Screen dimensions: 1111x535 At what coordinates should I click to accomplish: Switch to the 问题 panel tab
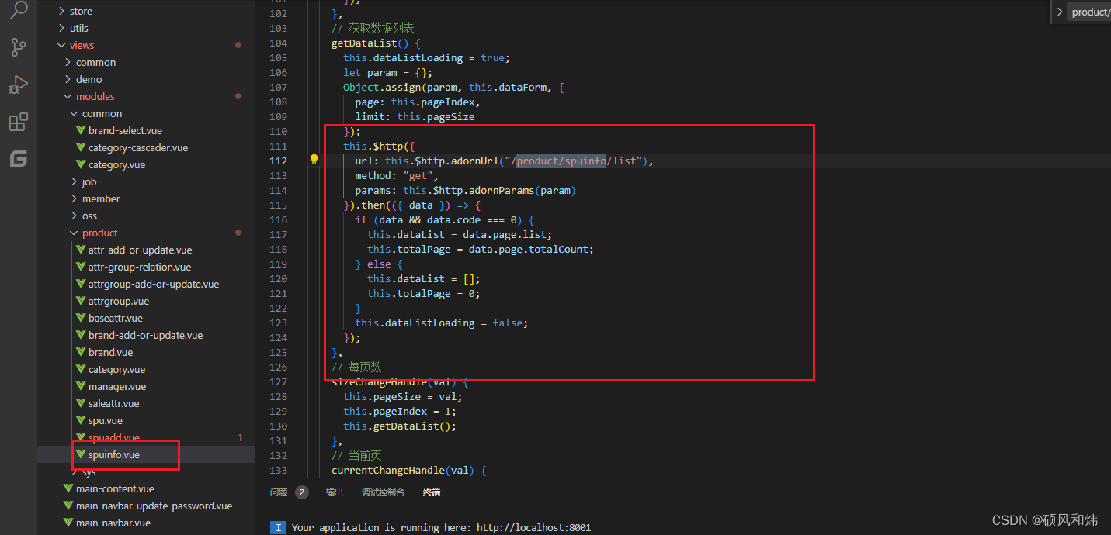click(x=279, y=492)
